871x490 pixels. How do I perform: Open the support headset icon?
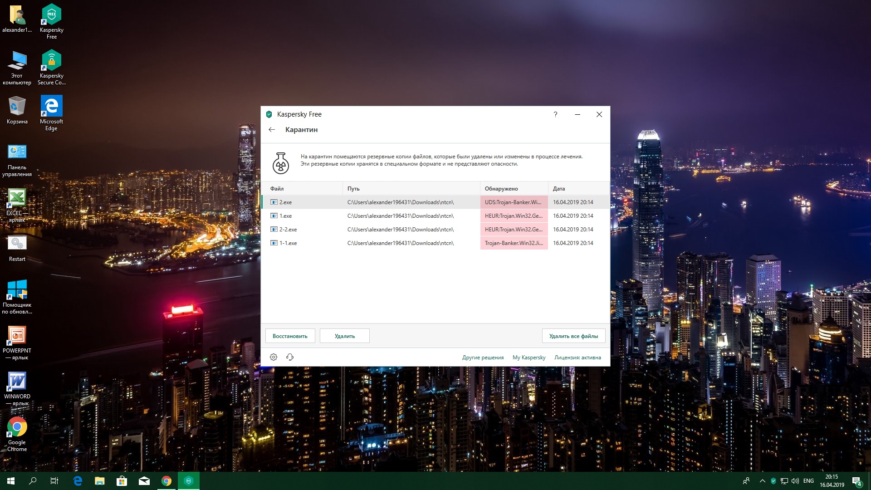(290, 357)
